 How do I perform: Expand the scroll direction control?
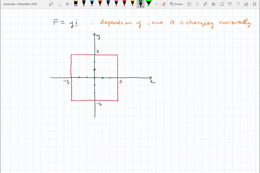pos(67,4)
